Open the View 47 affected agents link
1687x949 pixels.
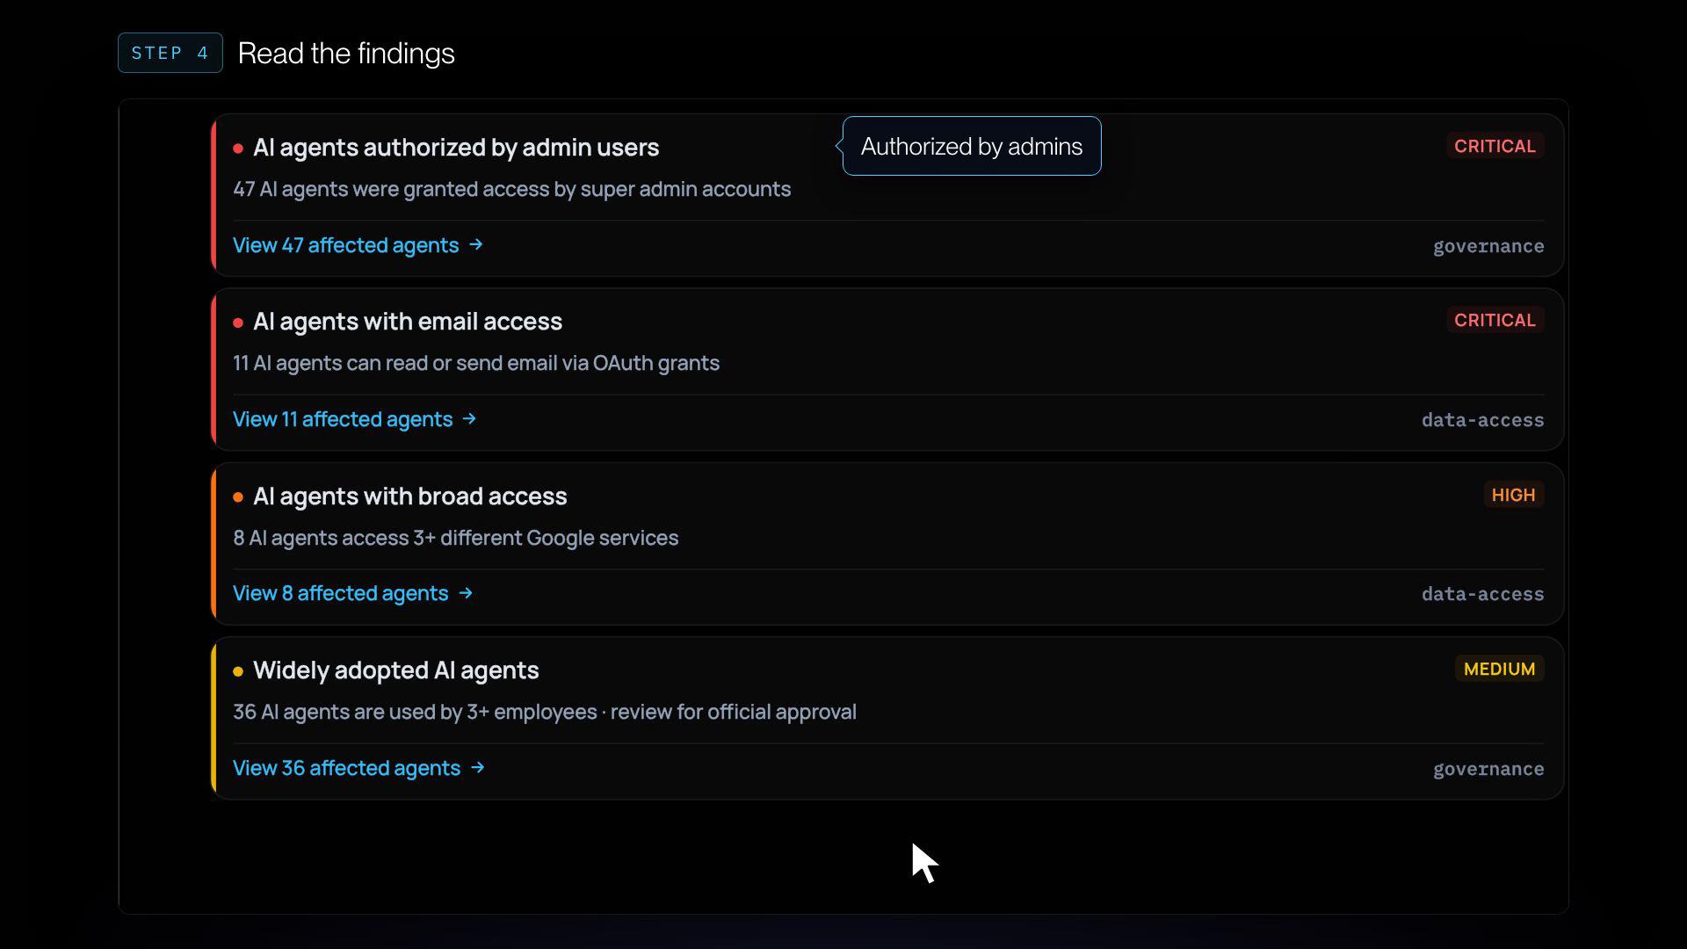point(358,245)
